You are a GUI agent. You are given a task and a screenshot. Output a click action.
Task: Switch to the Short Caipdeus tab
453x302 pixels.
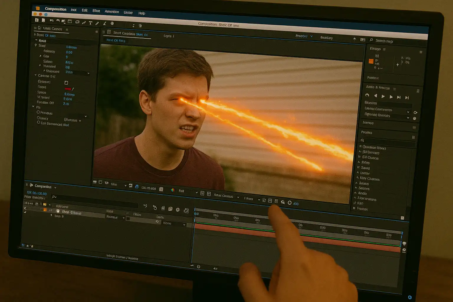click(x=130, y=34)
